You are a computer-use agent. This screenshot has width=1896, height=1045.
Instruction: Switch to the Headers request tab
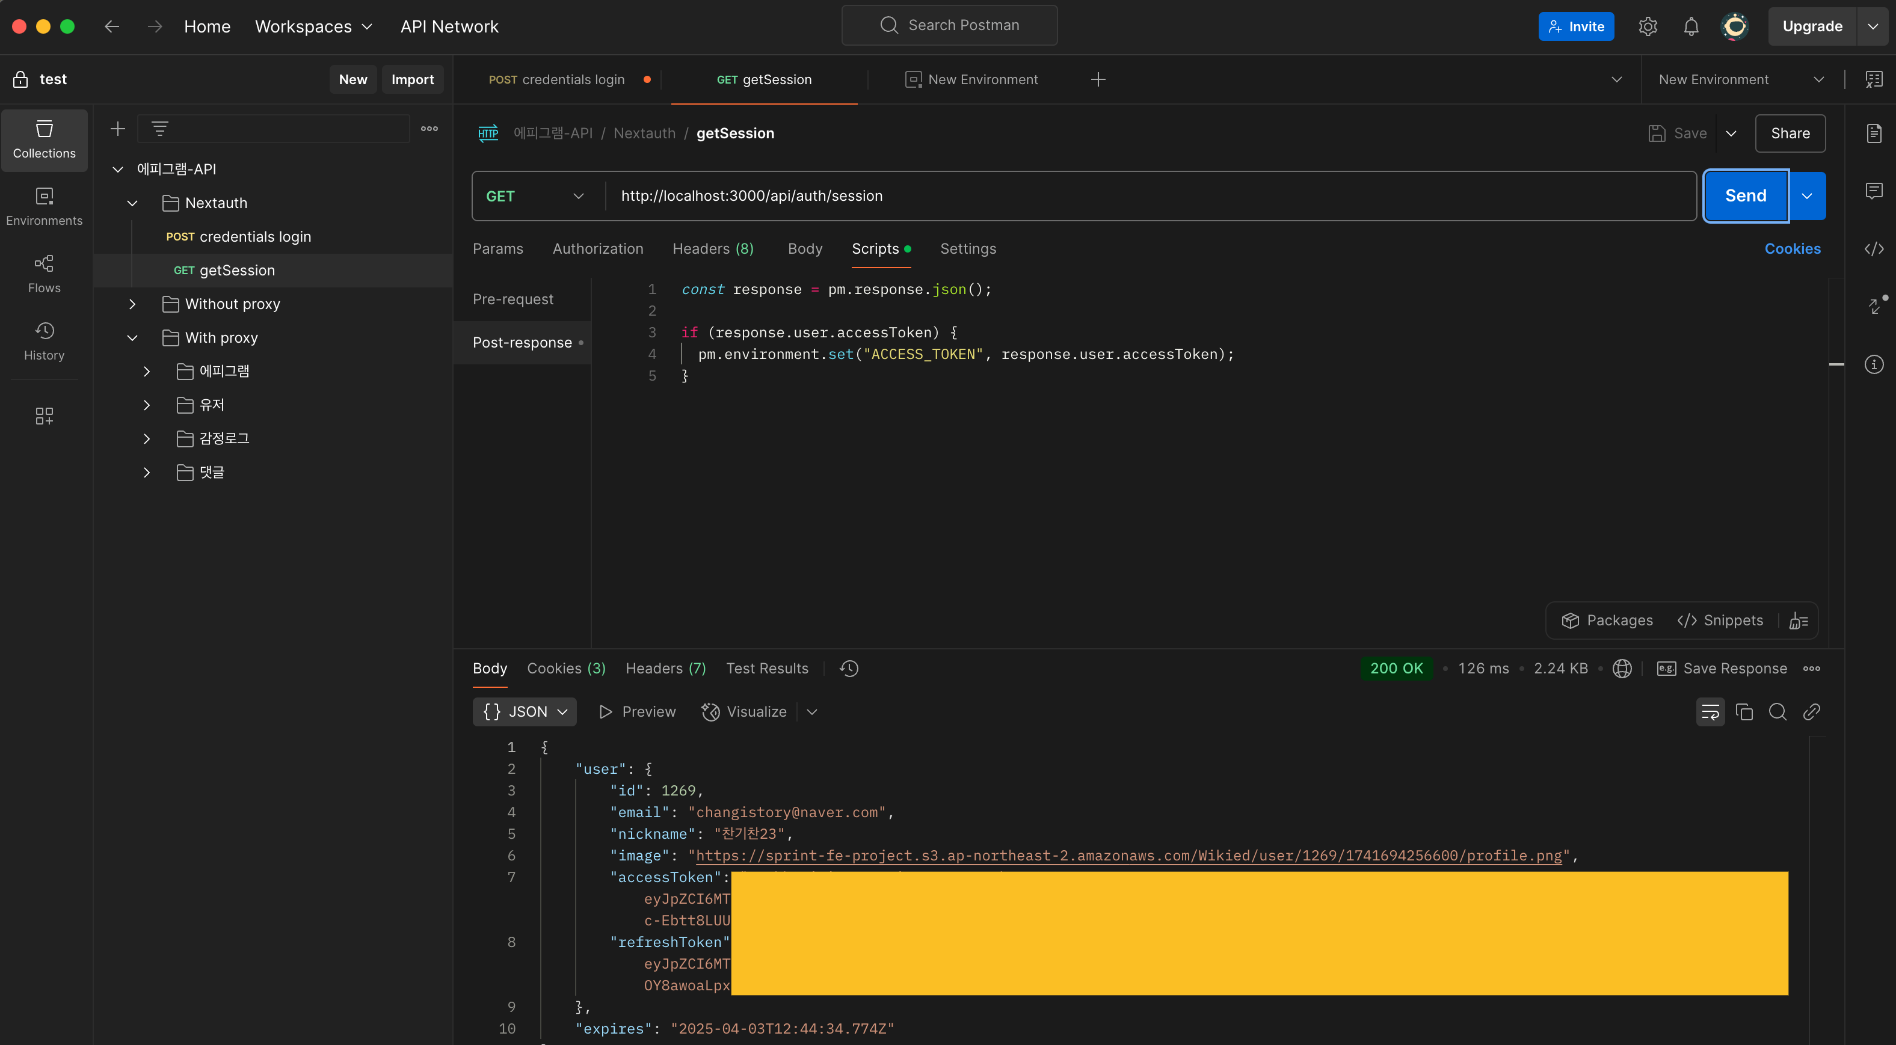point(712,249)
